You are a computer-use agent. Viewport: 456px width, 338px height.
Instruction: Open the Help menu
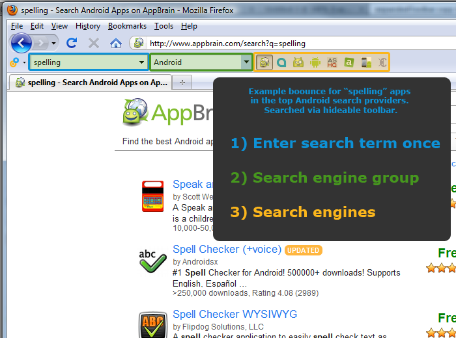(189, 26)
